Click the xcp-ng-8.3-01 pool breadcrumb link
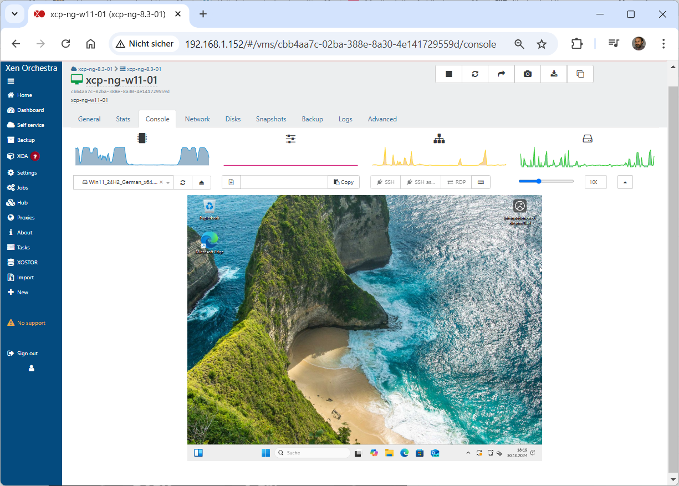This screenshot has height=486, width=679. pyautogui.click(x=95, y=69)
